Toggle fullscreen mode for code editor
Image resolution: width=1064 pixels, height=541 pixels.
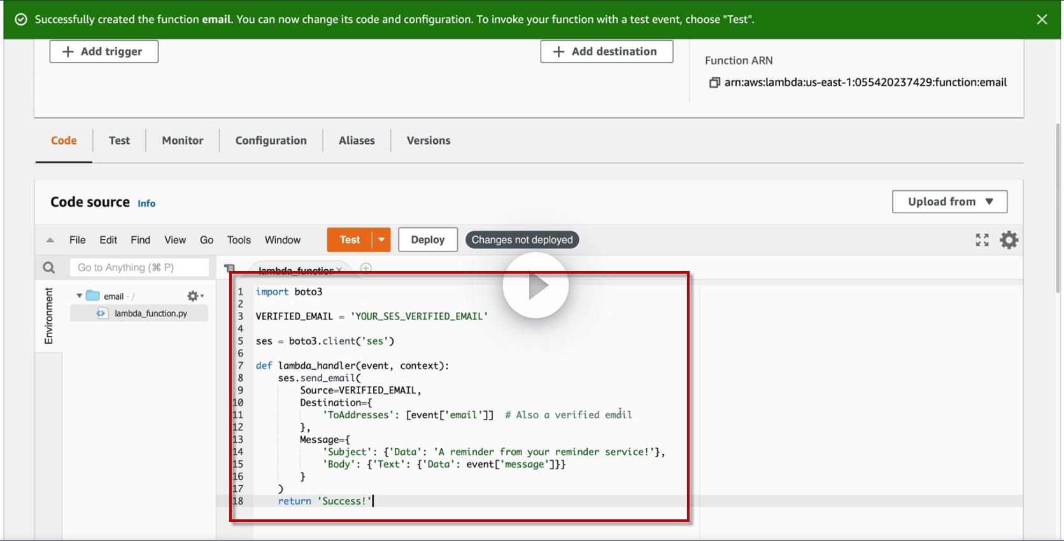click(982, 240)
